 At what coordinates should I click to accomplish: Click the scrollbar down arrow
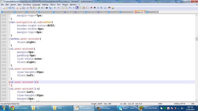196,100
